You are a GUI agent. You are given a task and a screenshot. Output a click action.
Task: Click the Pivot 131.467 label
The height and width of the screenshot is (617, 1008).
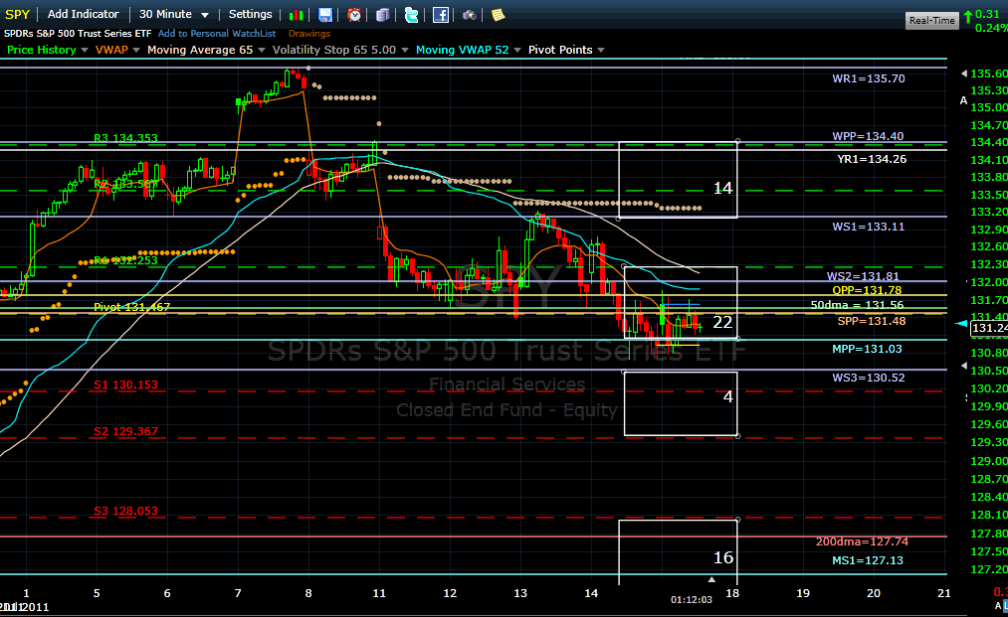131,307
